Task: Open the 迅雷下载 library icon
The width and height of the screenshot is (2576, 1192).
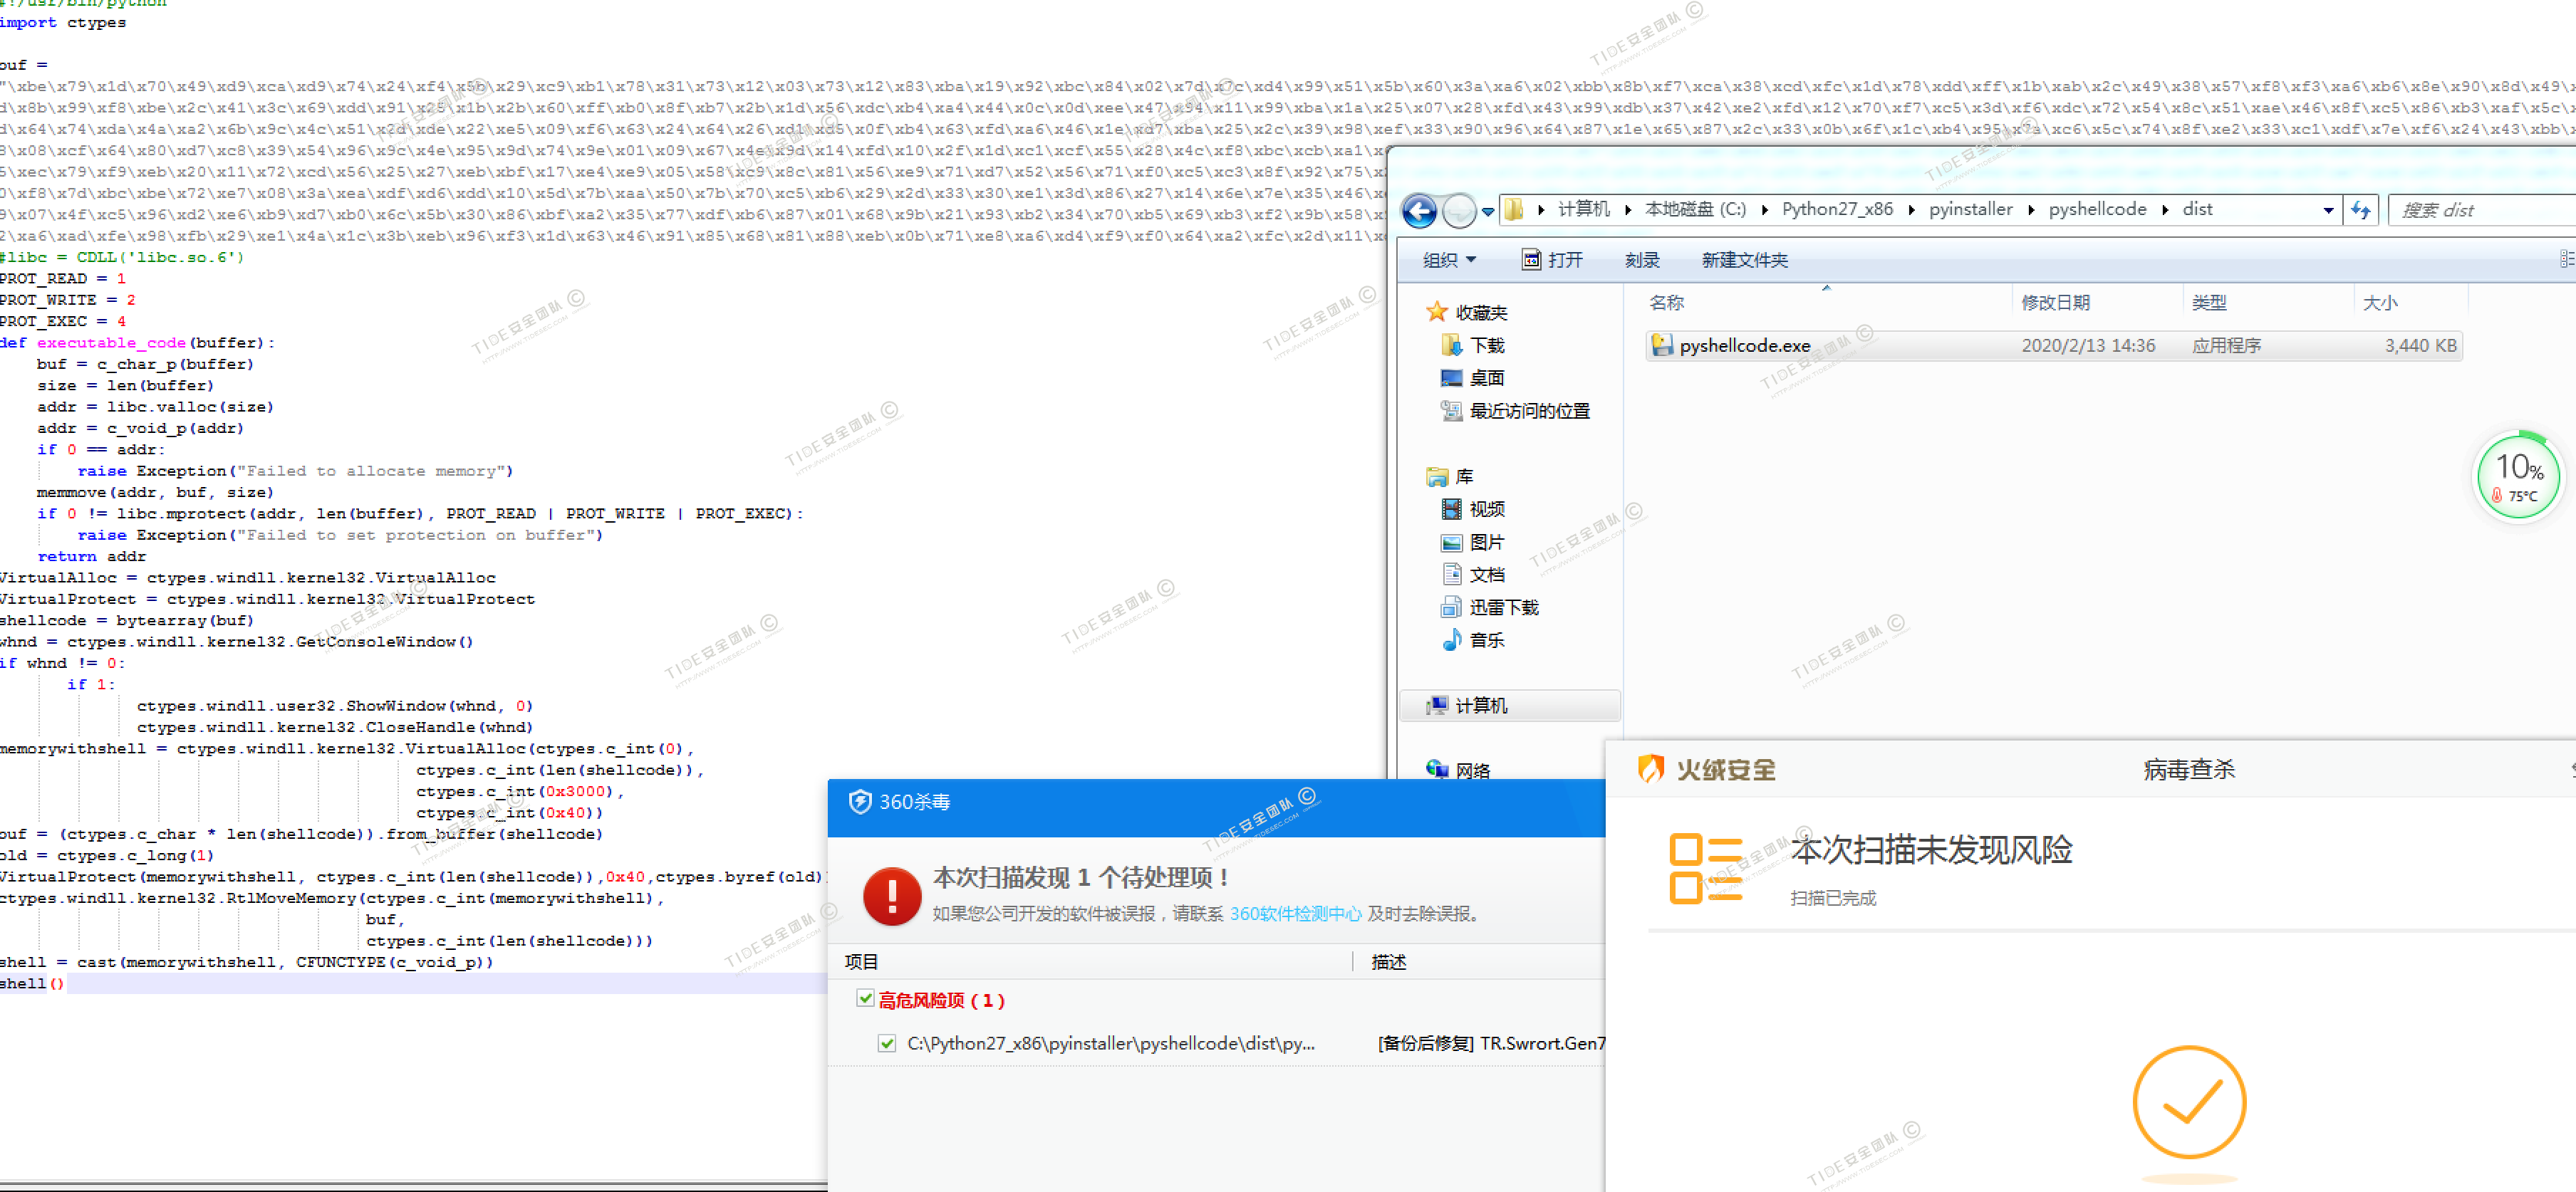Action: [1450, 607]
